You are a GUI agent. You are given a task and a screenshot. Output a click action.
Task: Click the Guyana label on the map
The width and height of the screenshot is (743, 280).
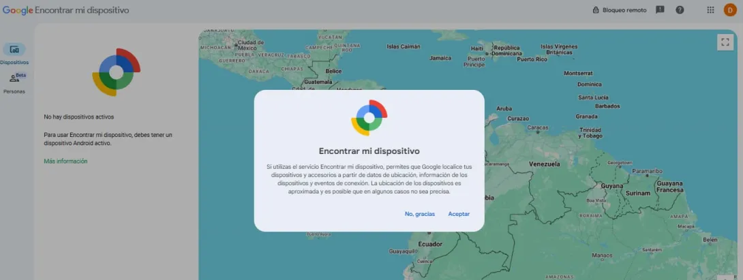tap(611, 186)
